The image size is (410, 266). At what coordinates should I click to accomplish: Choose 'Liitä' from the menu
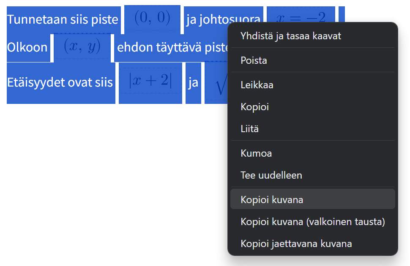point(249,129)
